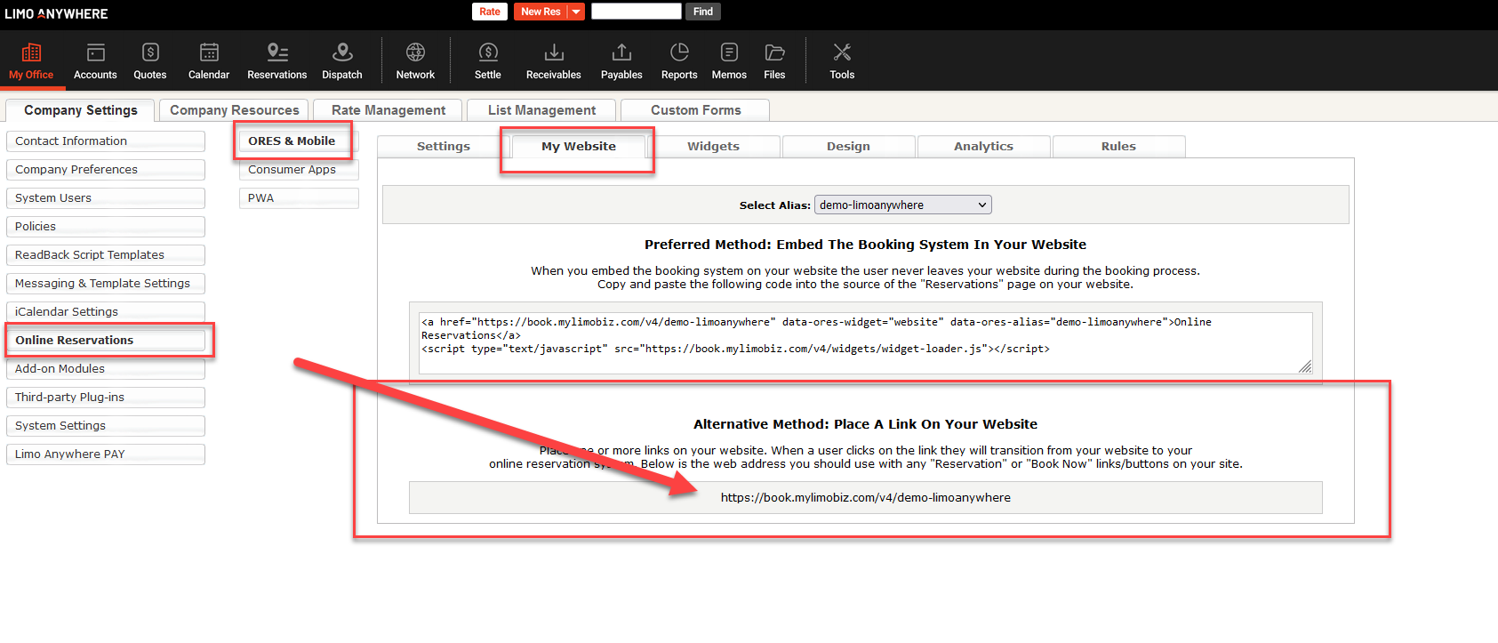Expand the New Res dropdown arrow
The height and width of the screenshot is (643, 1498).
tap(576, 12)
